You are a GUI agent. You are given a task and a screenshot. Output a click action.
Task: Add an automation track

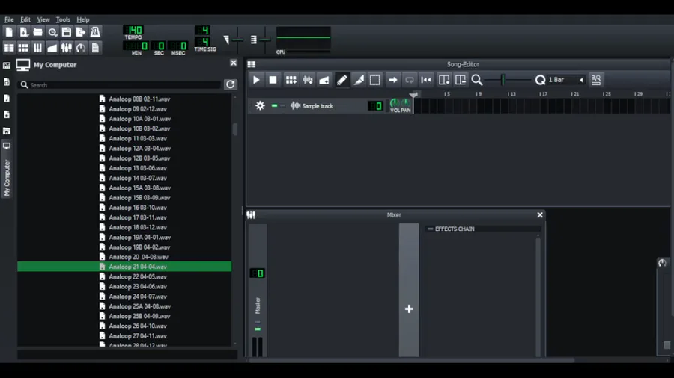pos(324,80)
